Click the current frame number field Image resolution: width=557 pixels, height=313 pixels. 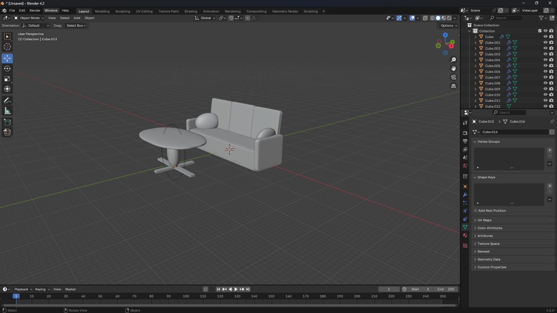(x=389, y=289)
